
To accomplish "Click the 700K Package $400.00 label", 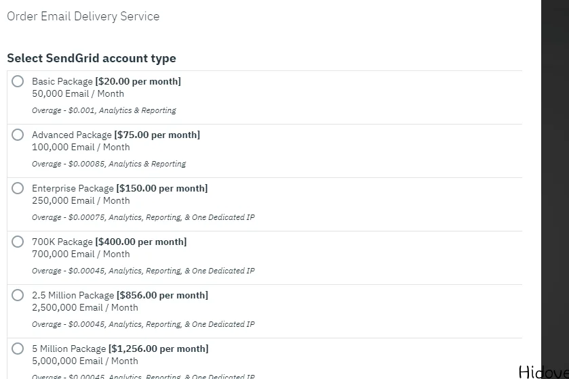I will pos(109,242).
